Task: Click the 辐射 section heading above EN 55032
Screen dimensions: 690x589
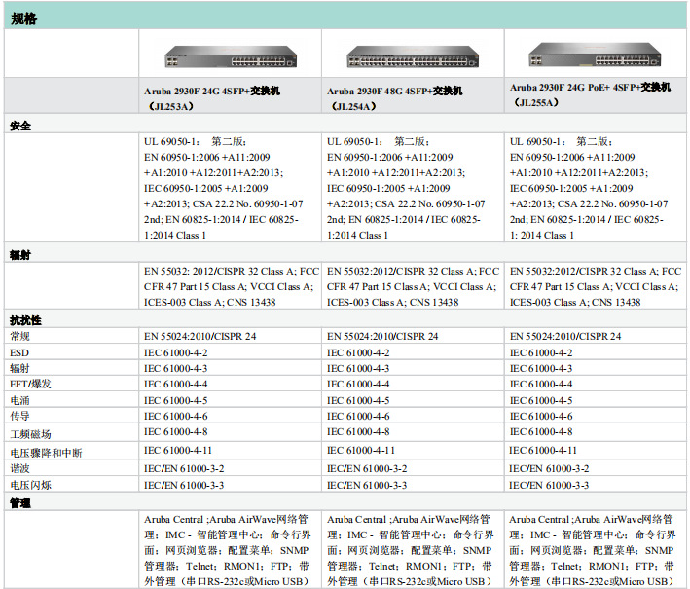Action: click(20, 255)
